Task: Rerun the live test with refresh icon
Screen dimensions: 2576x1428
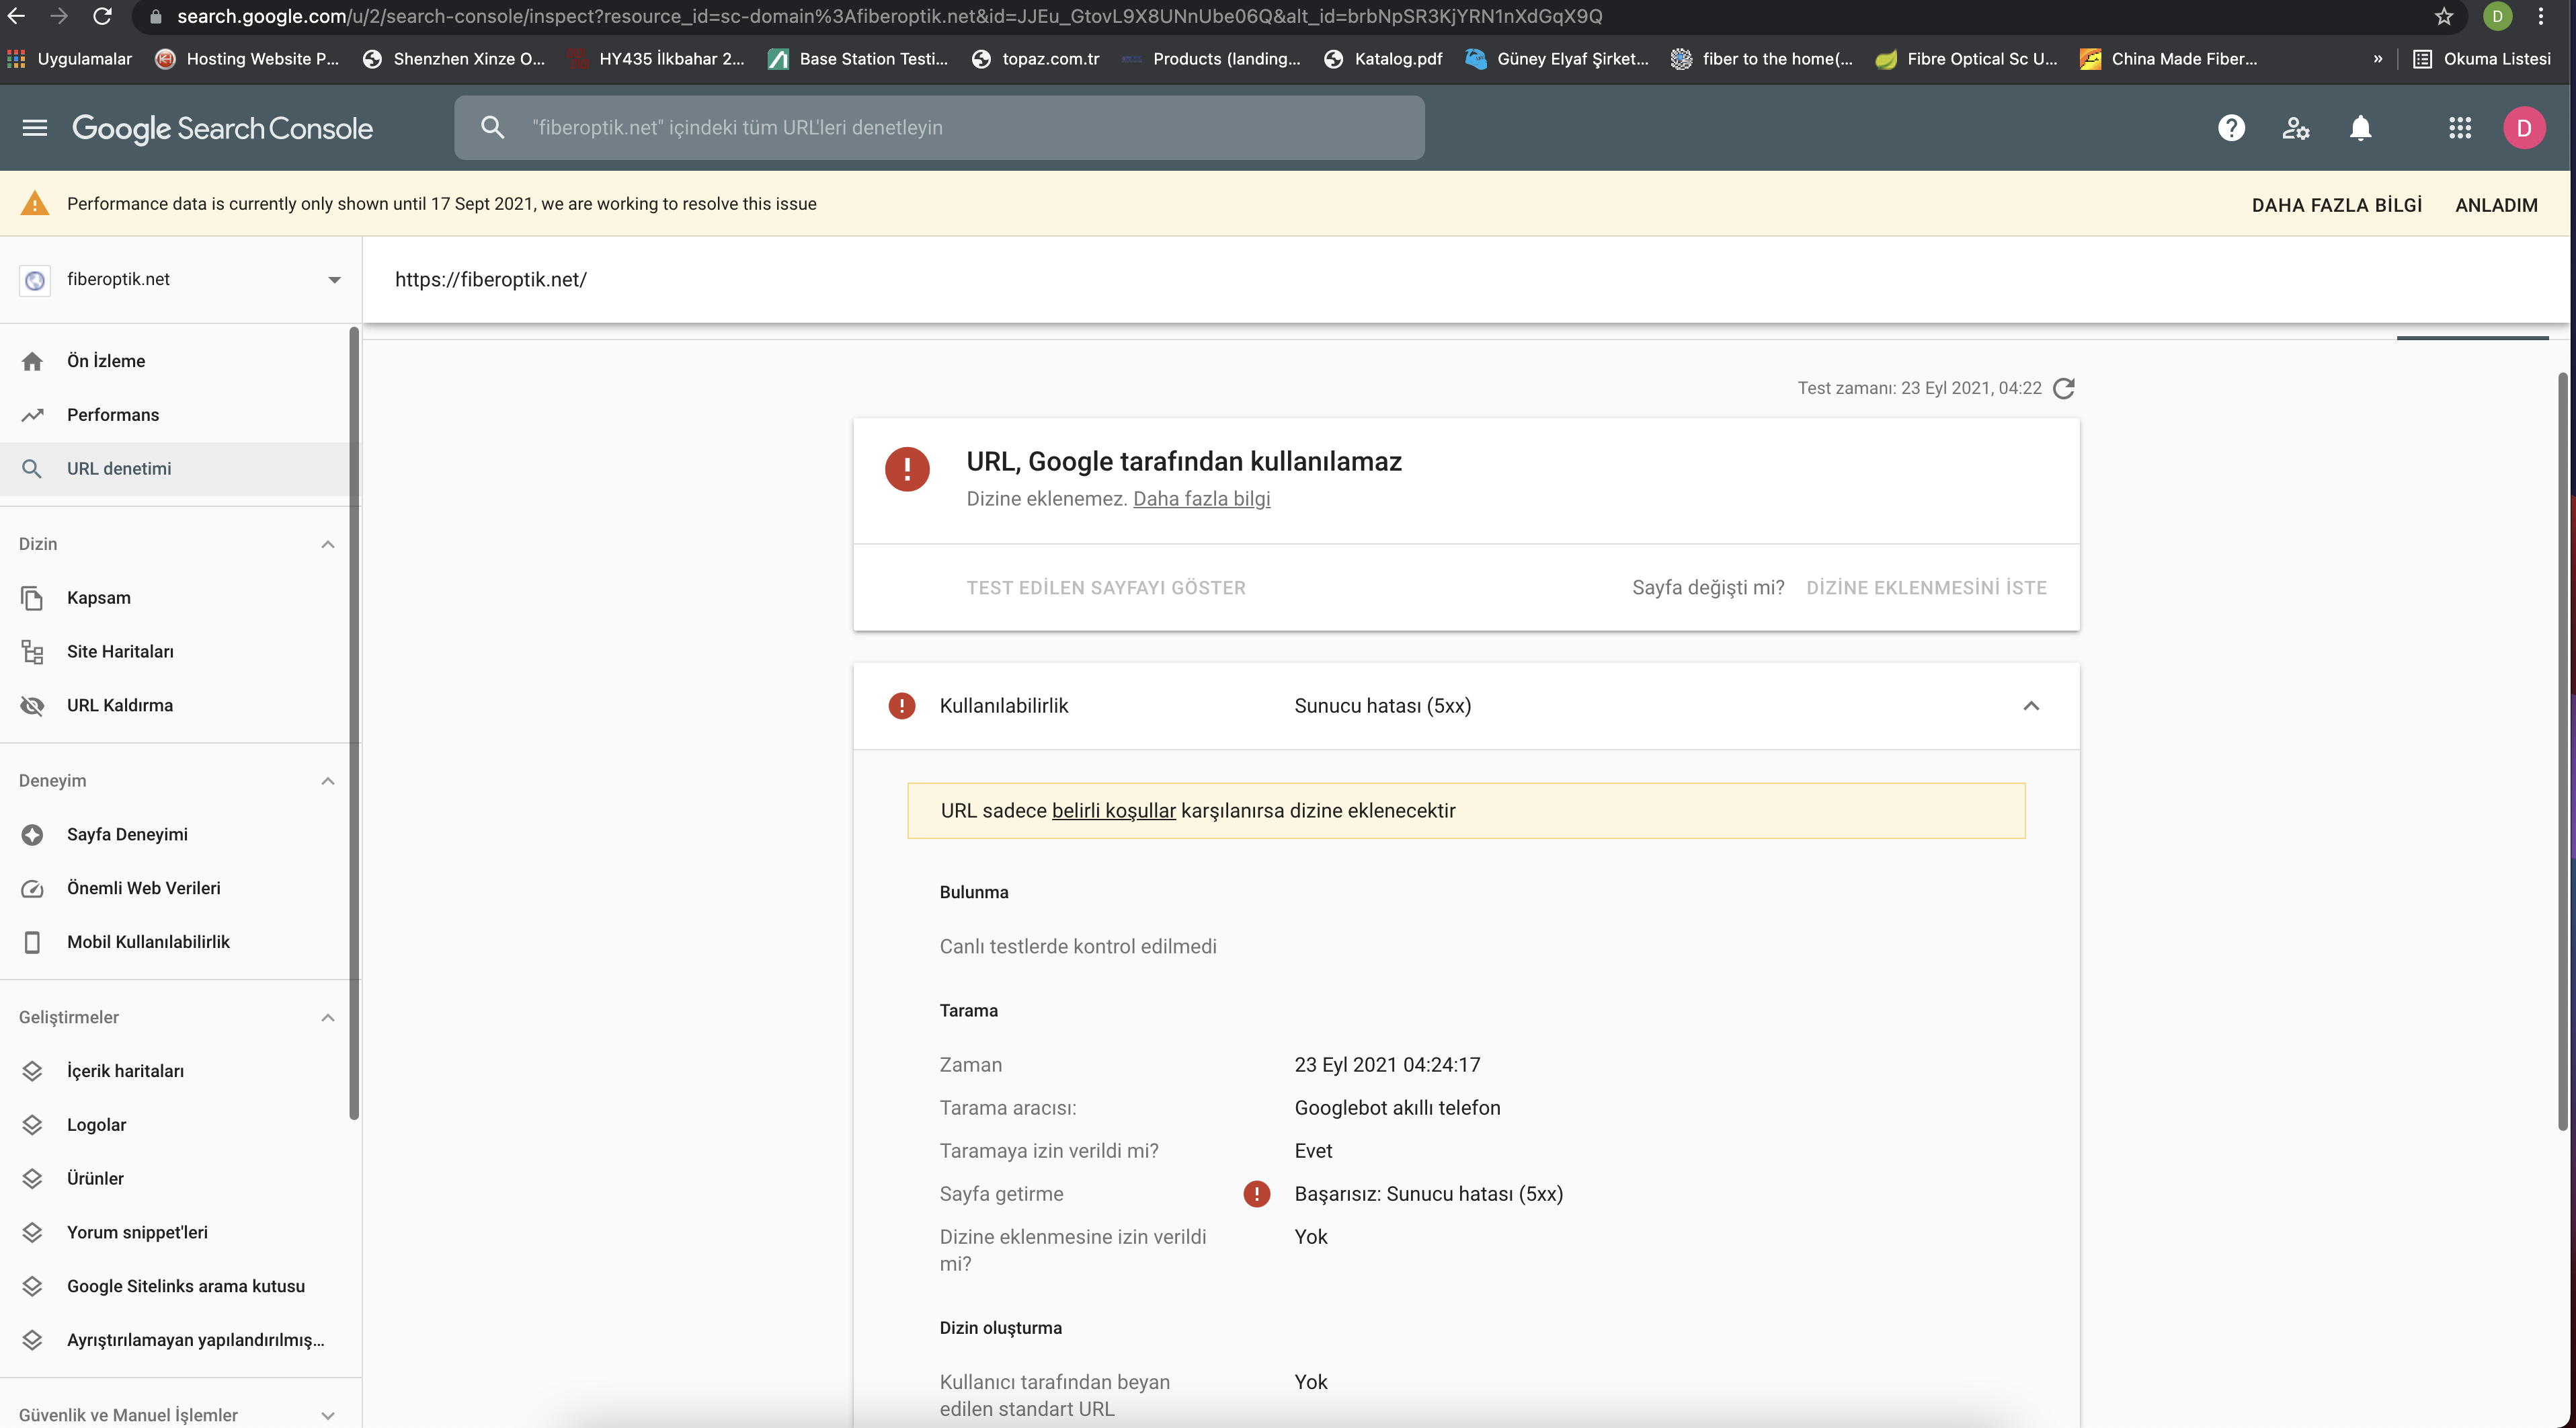Action: pyautogui.click(x=2064, y=388)
